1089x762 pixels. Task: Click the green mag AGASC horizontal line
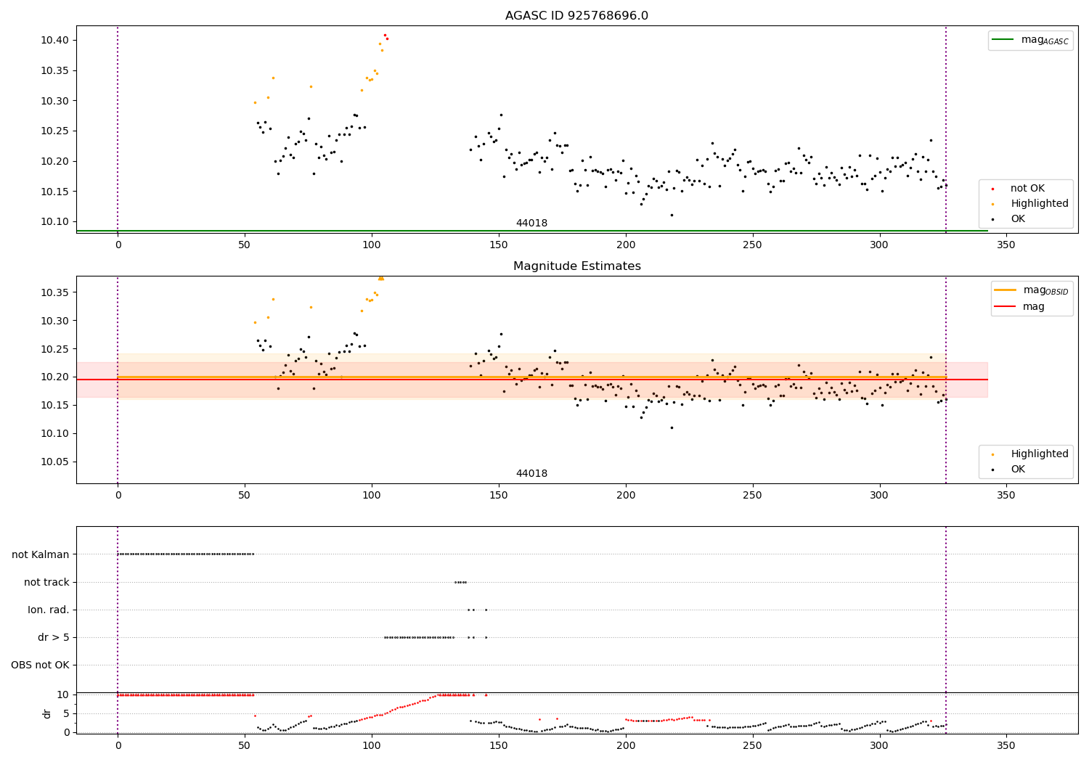pyautogui.click(x=531, y=231)
